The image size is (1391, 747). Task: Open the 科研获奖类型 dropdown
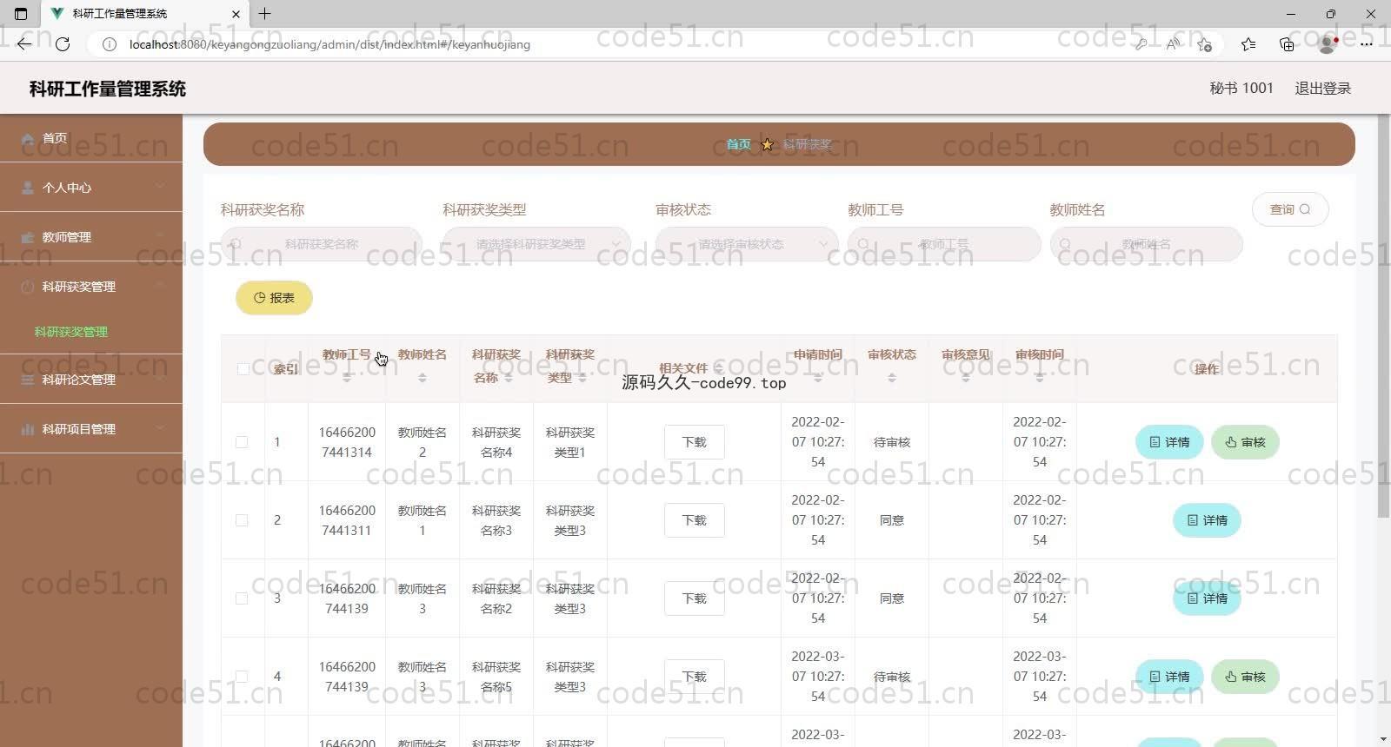click(x=536, y=244)
